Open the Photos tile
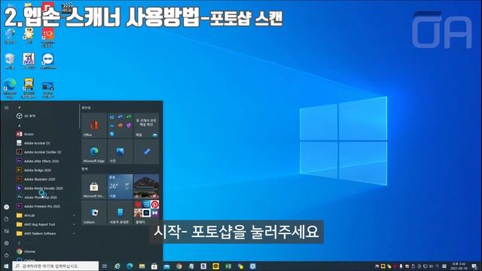This screenshot has height=271, width=482. [x=120, y=151]
